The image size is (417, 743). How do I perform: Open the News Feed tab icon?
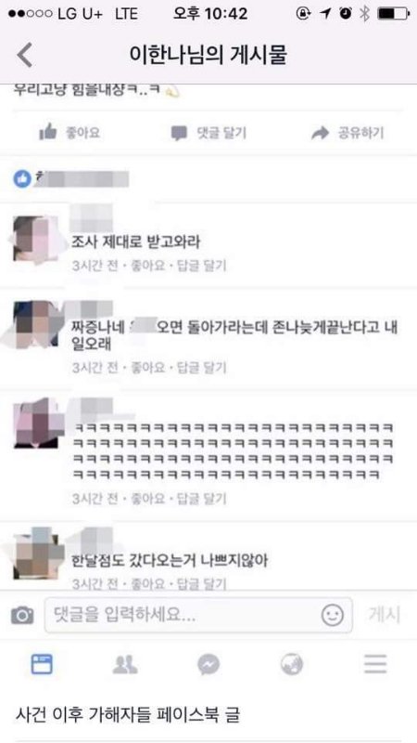42,664
